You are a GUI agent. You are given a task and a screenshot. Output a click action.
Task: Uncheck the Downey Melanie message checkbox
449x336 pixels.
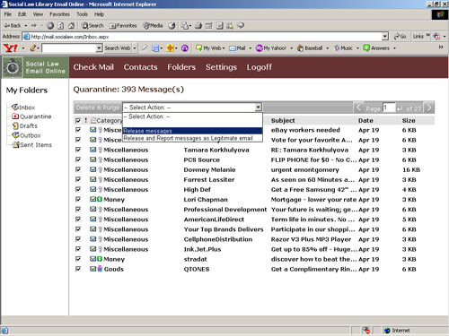[x=78, y=169]
